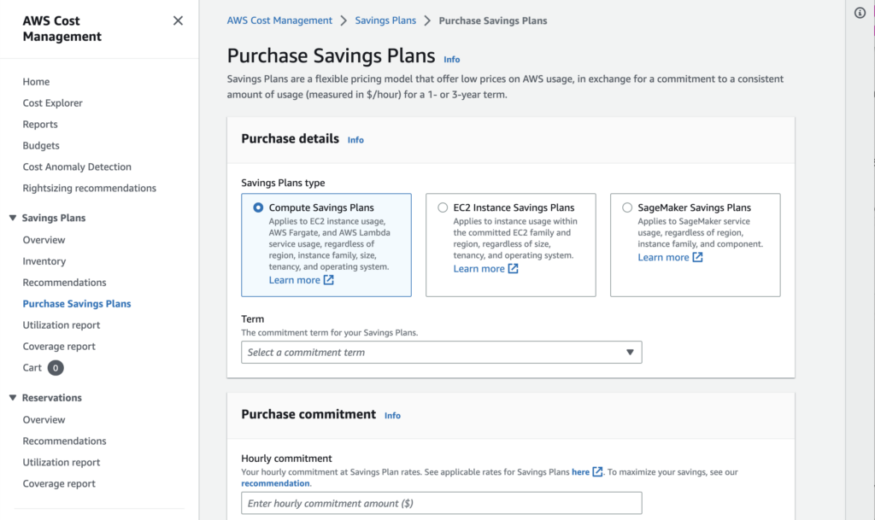Open Cost Anomaly Detection
This screenshot has height=520, width=875.
pos(77,167)
